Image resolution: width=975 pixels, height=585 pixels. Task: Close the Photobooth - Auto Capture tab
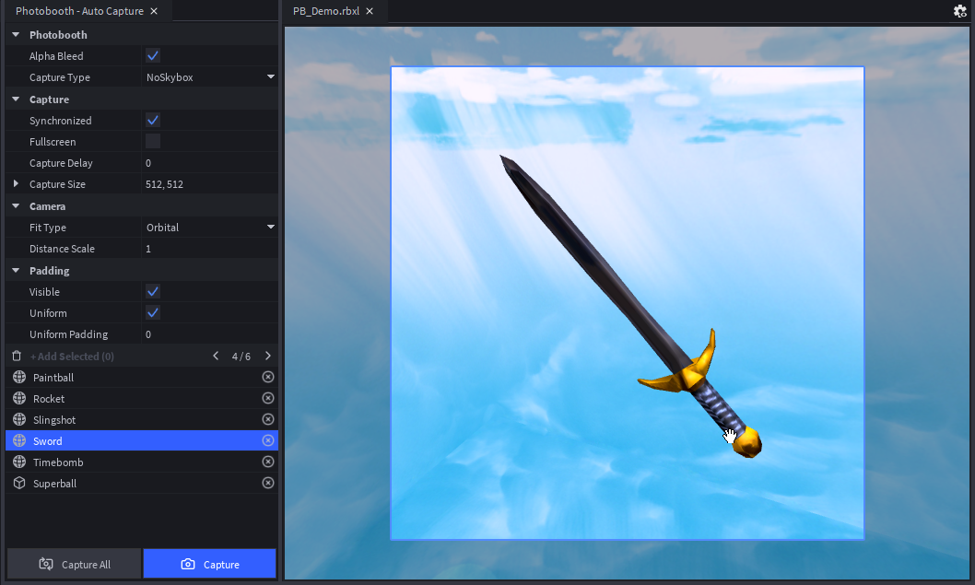(x=154, y=11)
